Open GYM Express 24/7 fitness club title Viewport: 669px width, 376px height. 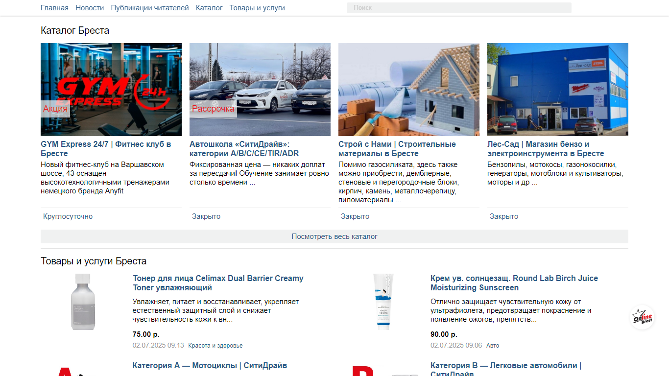click(x=106, y=149)
